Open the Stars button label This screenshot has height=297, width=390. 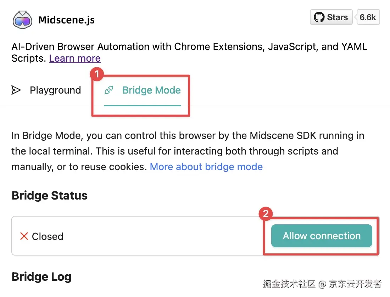tap(331, 17)
